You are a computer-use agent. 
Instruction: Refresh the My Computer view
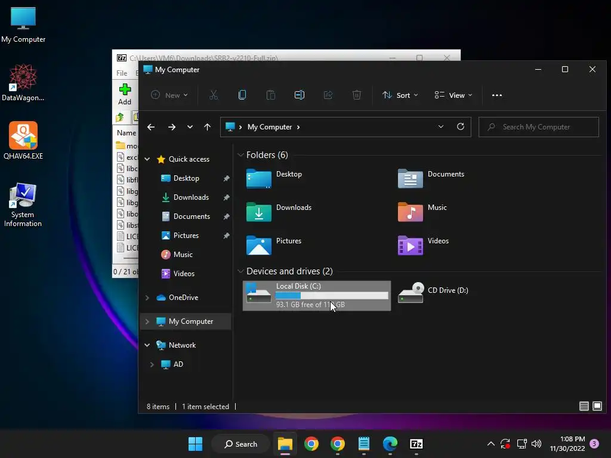click(461, 126)
